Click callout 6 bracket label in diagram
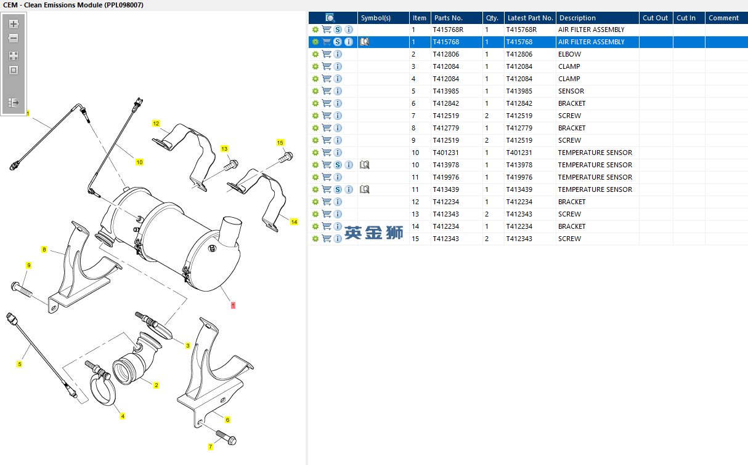Viewport: 748px width, 465px height. [227, 419]
